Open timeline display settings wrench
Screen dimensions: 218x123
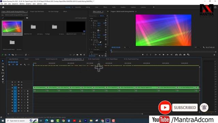(25, 65)
